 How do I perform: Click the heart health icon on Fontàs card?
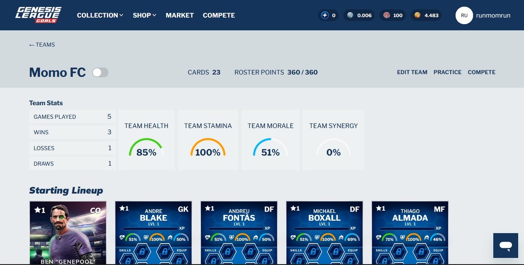tap(208, 238)
